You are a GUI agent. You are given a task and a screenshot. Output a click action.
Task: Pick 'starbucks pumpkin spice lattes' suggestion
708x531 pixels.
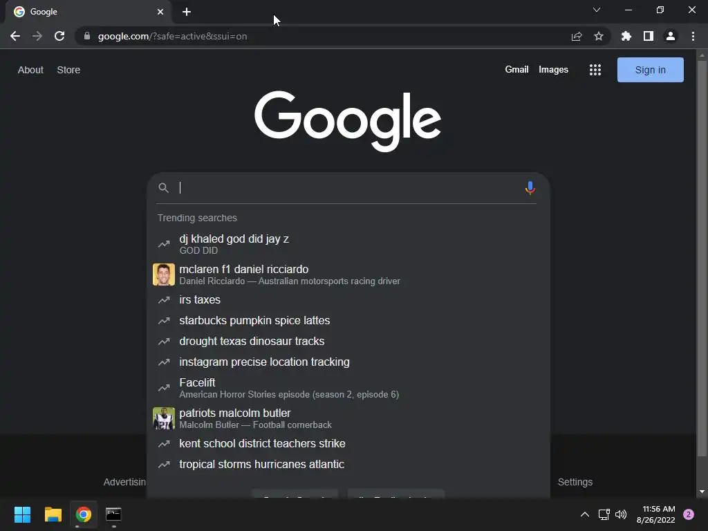[348, 321]
